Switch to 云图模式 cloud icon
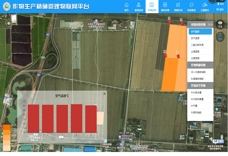The image size is (228, 156). point(205,7)
